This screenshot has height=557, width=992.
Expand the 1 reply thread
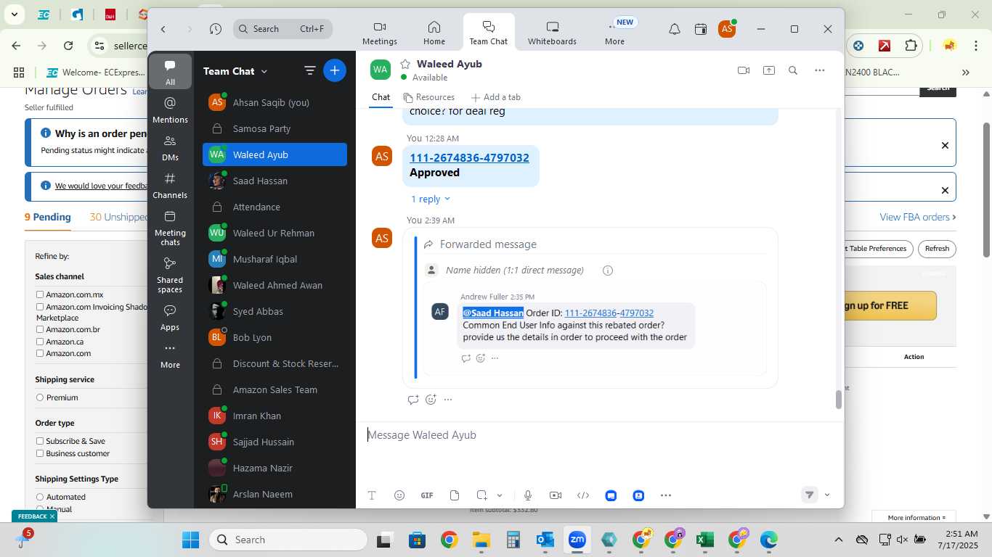click(x=430, y=199)
